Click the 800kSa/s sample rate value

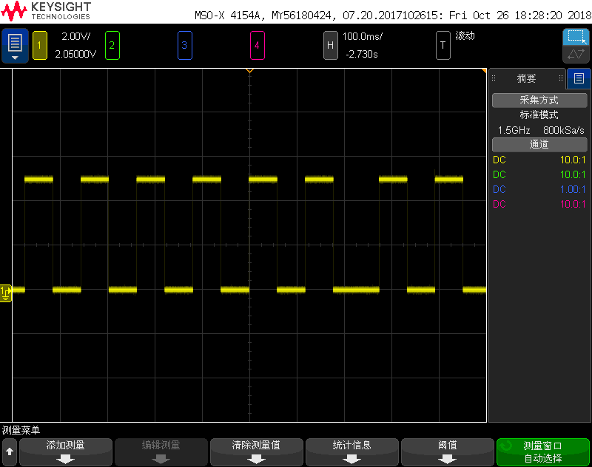[564, 130]
